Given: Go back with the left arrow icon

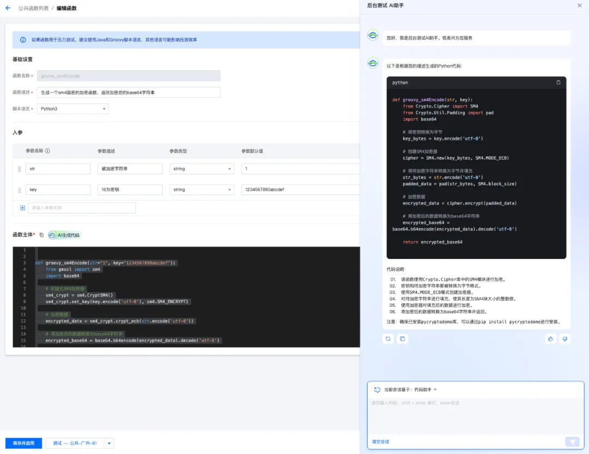Looking at the screenshot, I should tap(8, 8).
